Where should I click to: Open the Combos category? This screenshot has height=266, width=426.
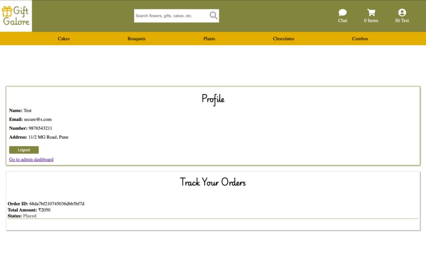[x=360, y=39]
